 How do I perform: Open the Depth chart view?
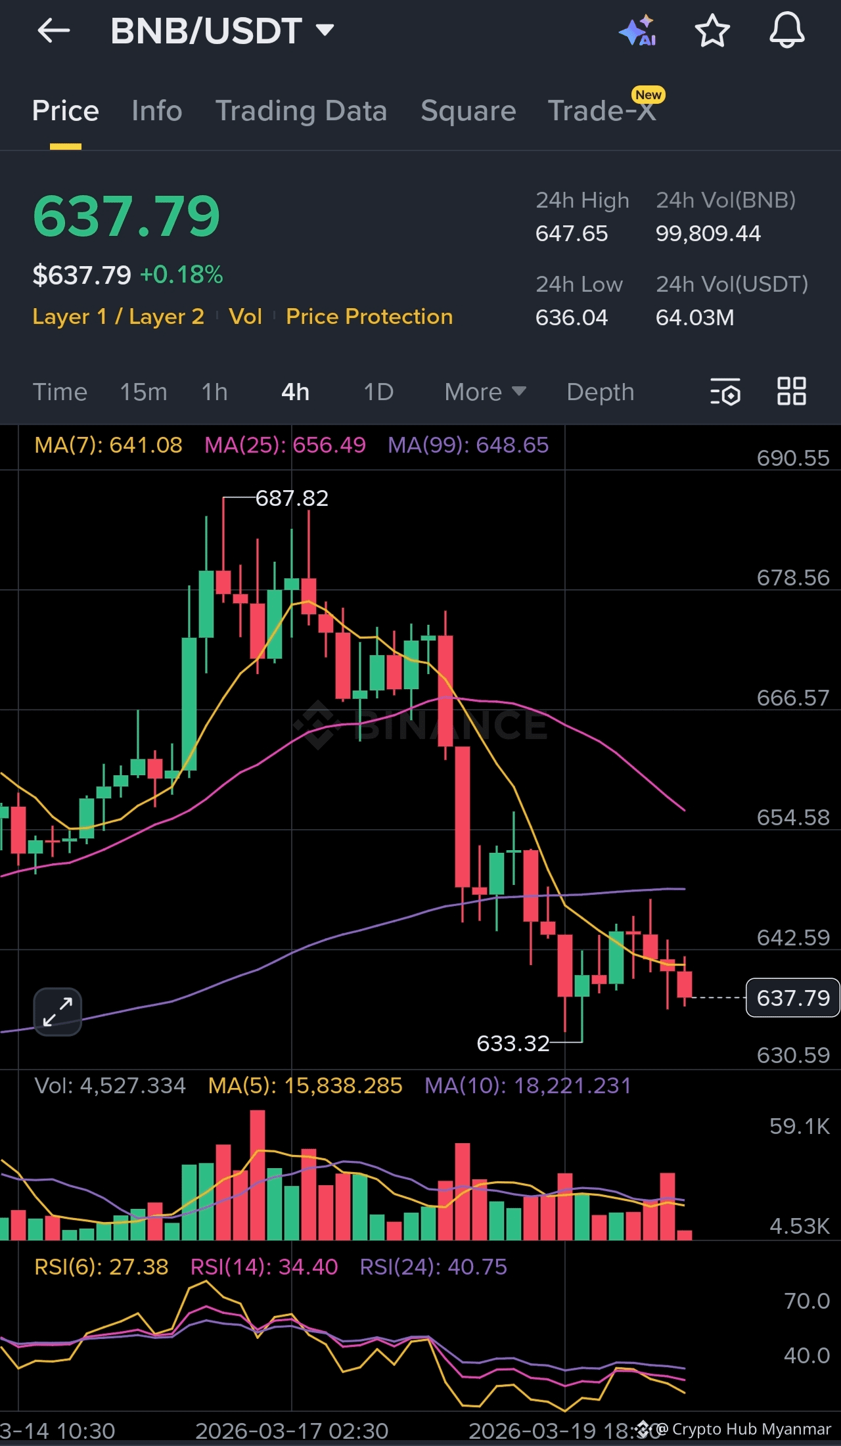601,392
